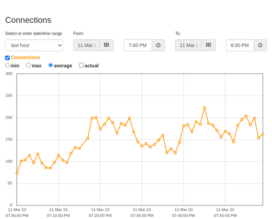This screenshot has width=272, height=219.
Task: Click the To time field 8:00 PM
Action: (240, 45)
